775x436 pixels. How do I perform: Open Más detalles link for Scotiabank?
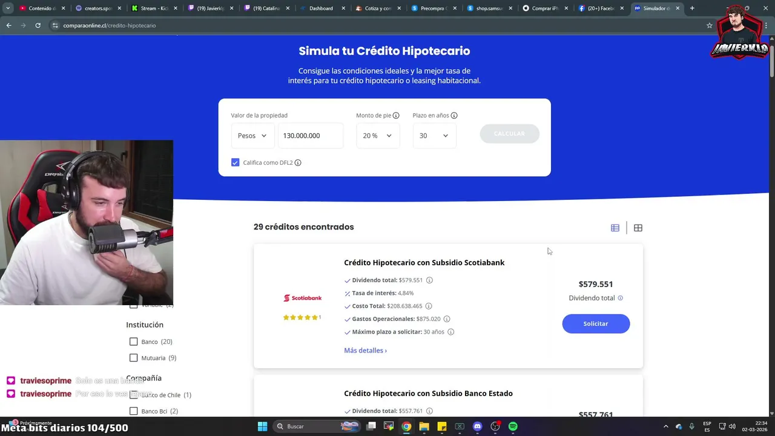(365, 351)
